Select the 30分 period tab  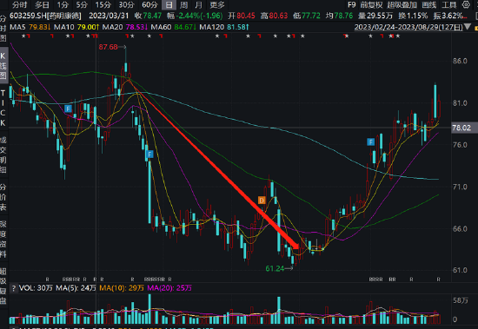(126, 5)
